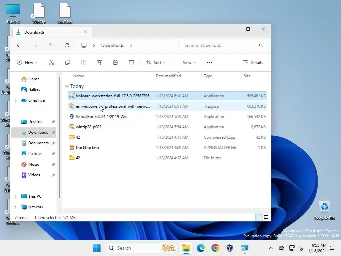
Task: Show hidden system tray icons
Action: tap(270, 248)
